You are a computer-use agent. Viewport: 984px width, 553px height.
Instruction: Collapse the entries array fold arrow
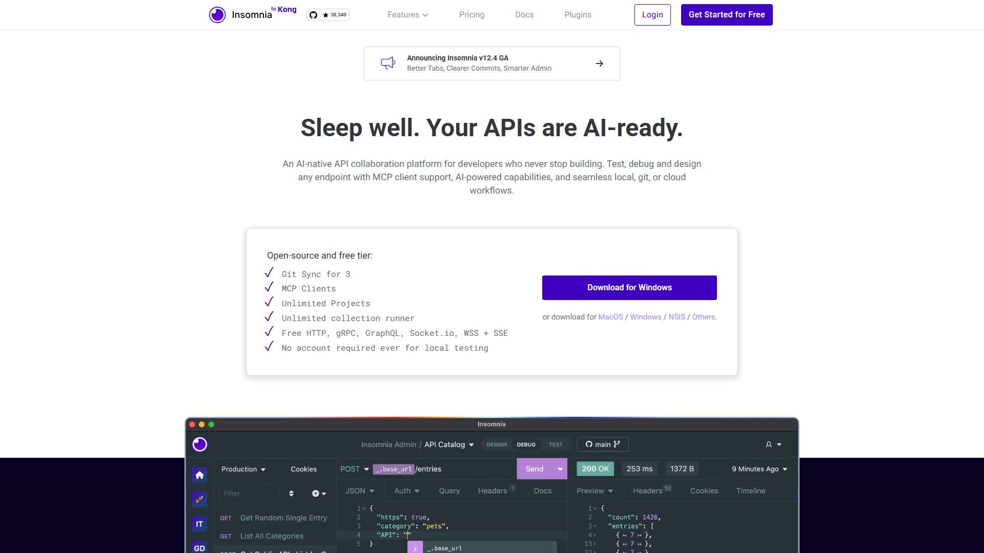[x=595, y=526]
